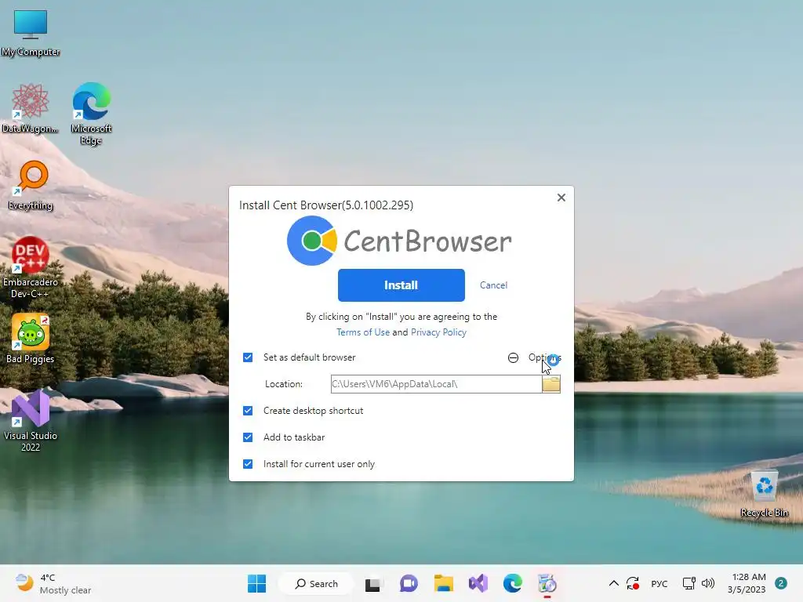Switch the РУС input language indicator
This screenshot has width=803, height=602.
point(659,583)
